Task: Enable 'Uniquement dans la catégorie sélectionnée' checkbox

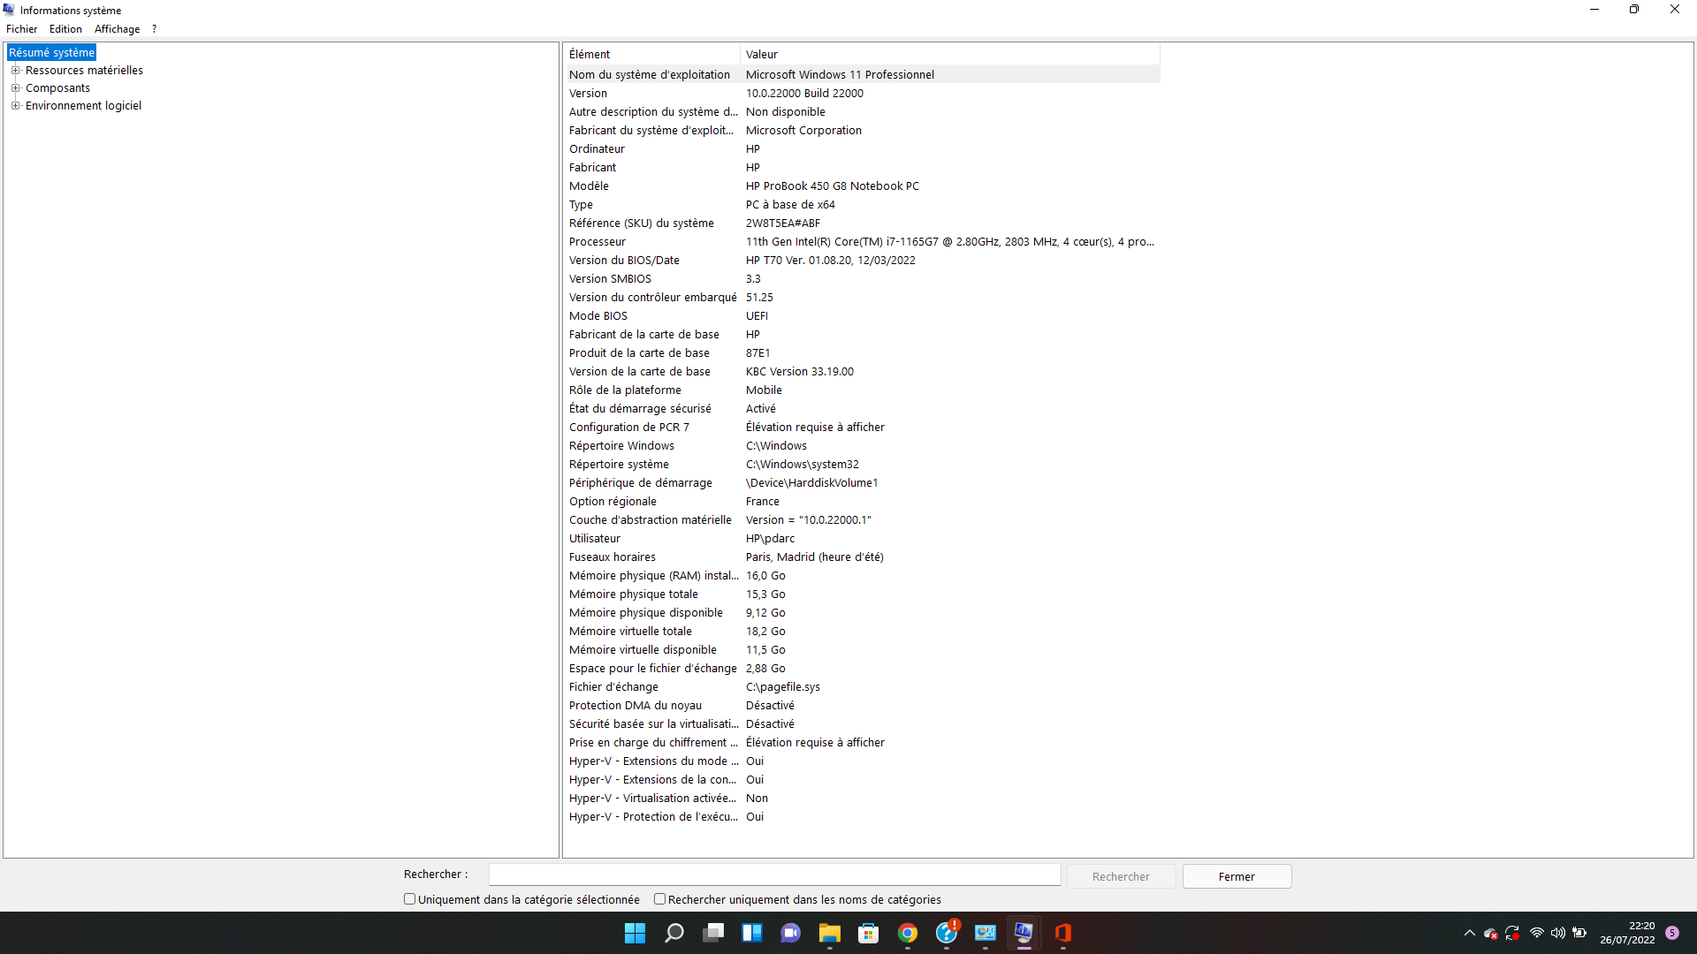Action: coord(409,899)
